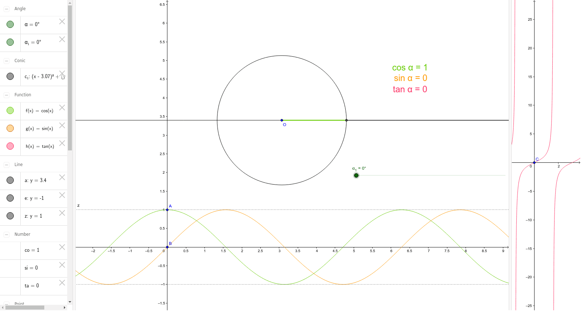Click the point on the circle's right edge
Viewport: 581px width, 311px height.
[346, 120]
